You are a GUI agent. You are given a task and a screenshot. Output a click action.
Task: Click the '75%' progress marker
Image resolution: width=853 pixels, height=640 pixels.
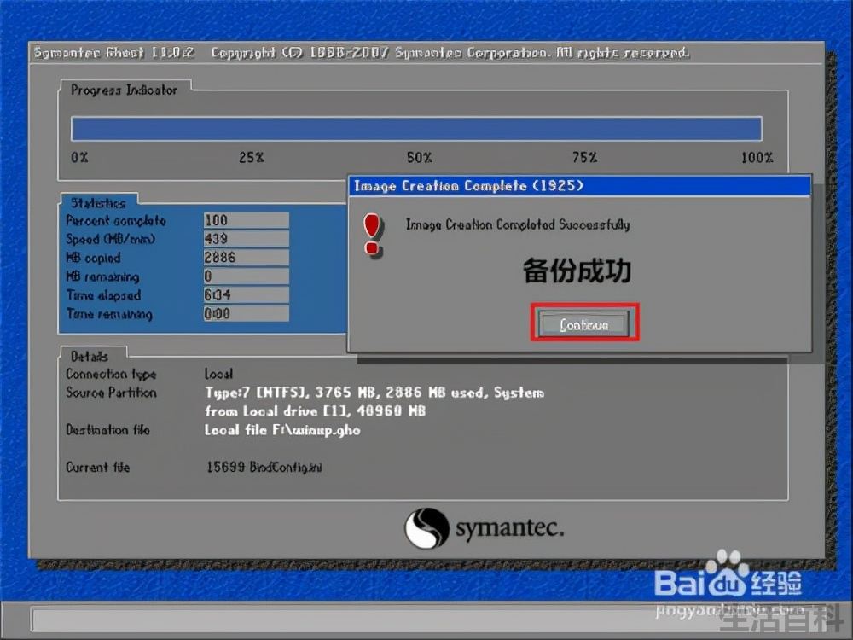585,158
